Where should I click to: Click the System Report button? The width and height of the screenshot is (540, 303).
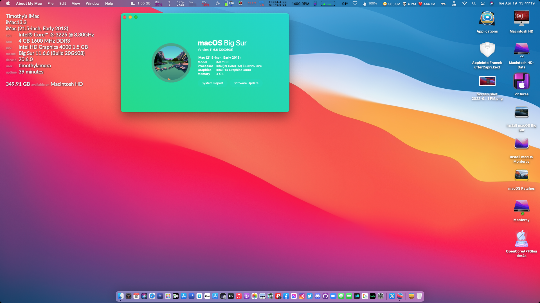(x=212, y=83)
